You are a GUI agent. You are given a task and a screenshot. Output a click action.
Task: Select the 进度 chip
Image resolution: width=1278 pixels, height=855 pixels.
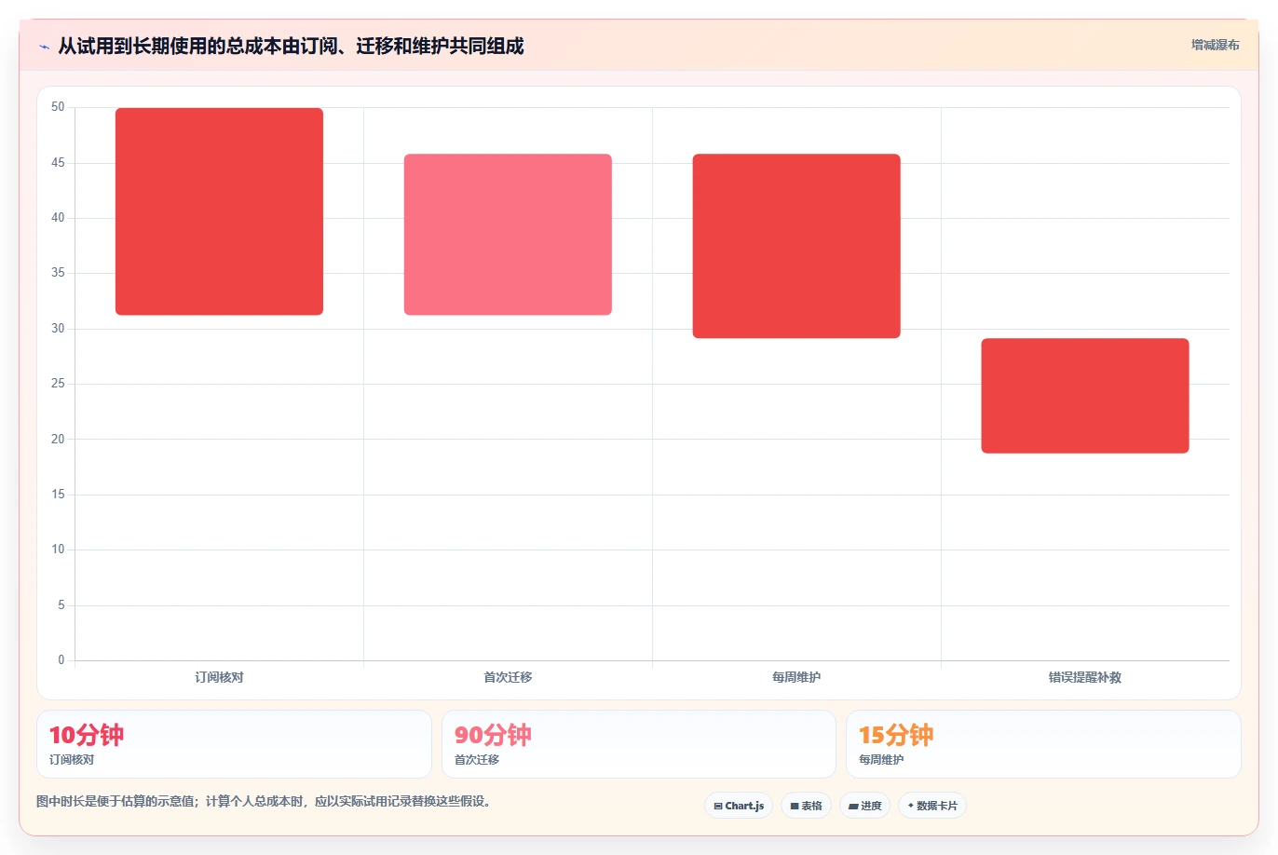(x=865, y=806)
